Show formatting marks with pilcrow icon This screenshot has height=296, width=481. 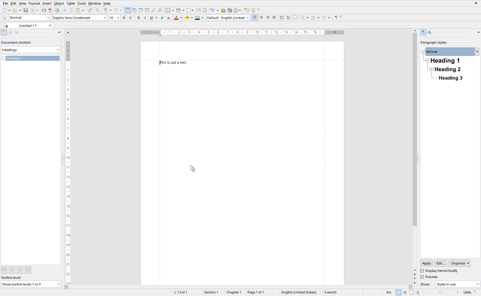pyautogui.click(x=336, y=17)
